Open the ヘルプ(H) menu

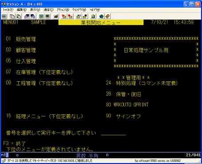pyautogui.click(x=95, y=10)
